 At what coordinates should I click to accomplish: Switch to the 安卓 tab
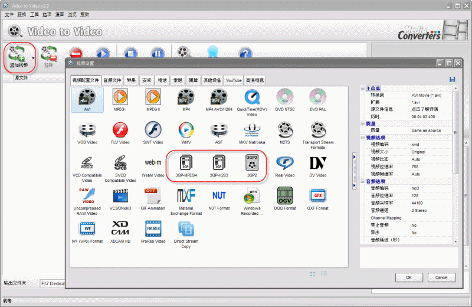[x=146, y=80]
